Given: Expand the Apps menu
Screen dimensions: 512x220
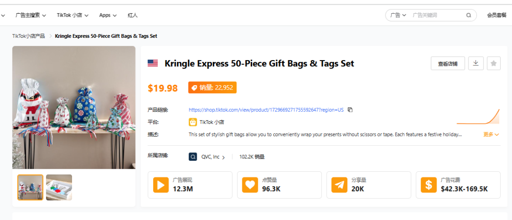Looking at the screenshot, I should coord(108,15).
